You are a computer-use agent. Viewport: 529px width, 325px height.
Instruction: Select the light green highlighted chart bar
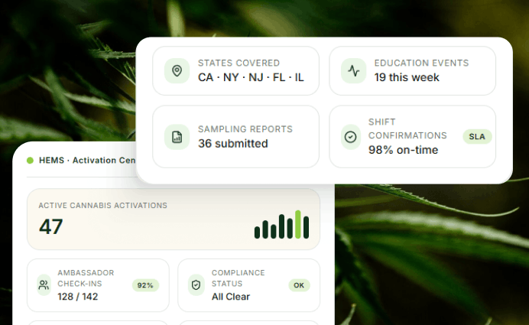coord(298,224)
